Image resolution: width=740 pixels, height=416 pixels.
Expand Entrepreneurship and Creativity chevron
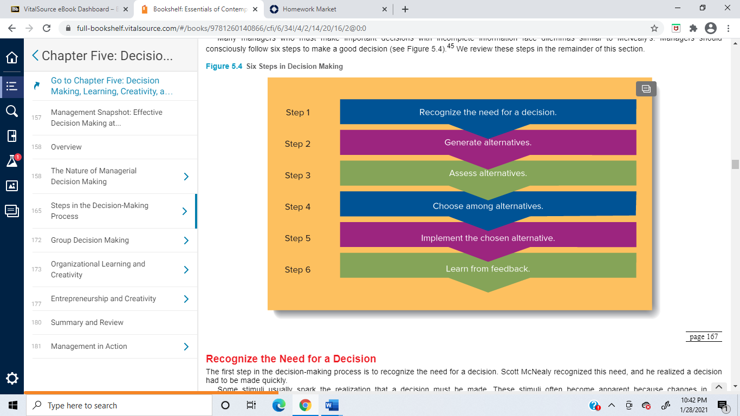click(x=186, y=299)
